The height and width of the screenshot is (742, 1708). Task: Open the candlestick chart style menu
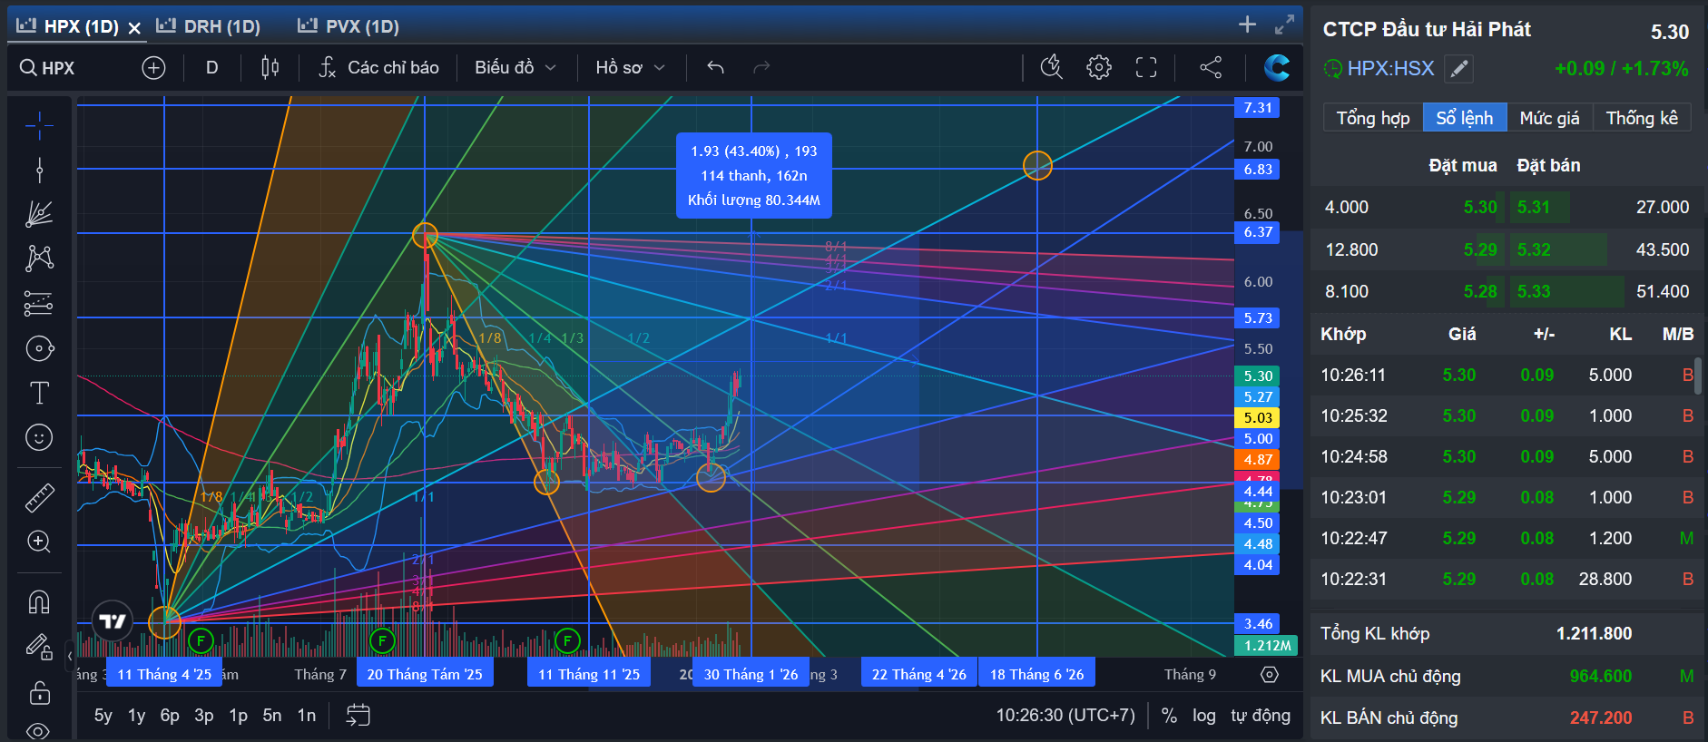(270, 68)
